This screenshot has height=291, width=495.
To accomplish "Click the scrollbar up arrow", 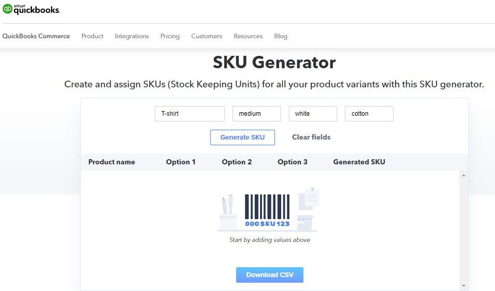I will pyautogui.click(x=463, y=175).
